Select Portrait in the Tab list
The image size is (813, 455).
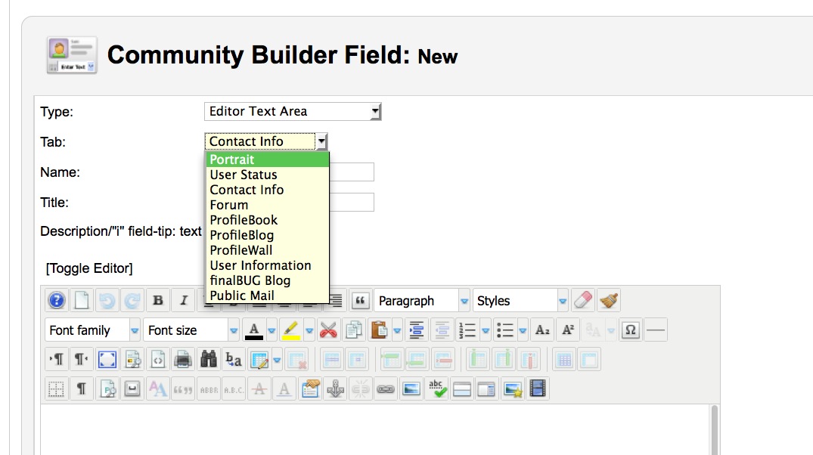tap(268, 159)
